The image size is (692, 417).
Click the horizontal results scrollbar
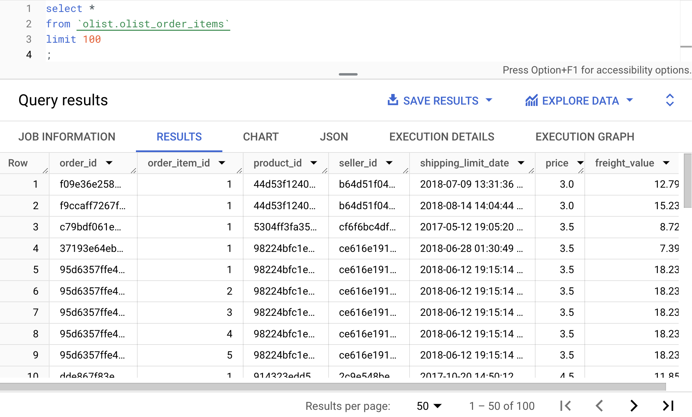333,387
